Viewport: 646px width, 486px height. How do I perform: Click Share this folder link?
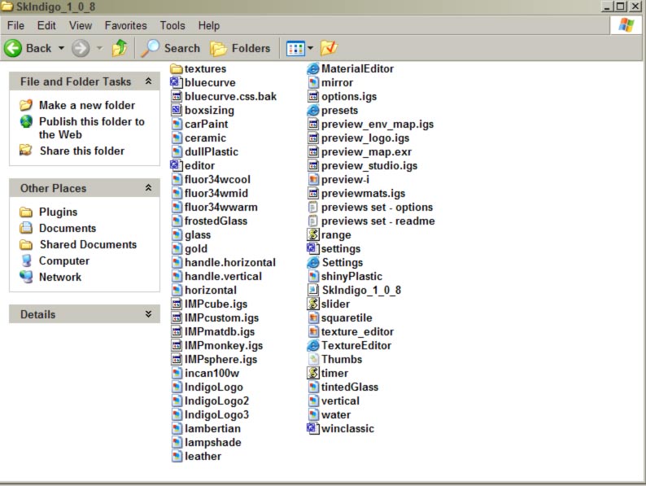[x=82, y=151]
